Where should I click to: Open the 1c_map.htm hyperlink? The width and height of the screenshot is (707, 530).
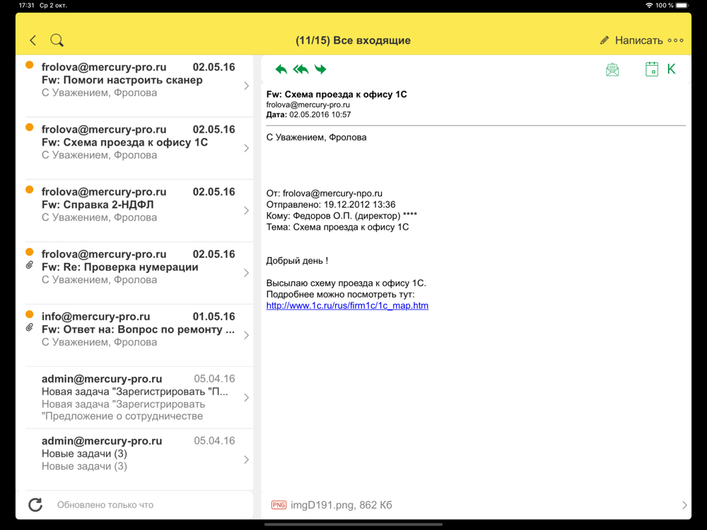tap(347, 305)
